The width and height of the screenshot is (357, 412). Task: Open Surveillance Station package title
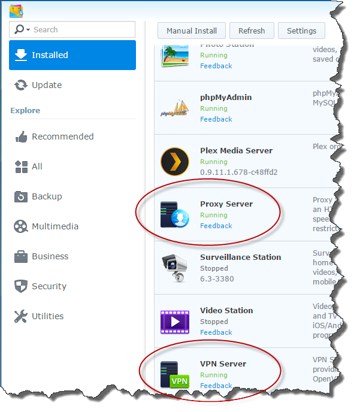point(241,257)
